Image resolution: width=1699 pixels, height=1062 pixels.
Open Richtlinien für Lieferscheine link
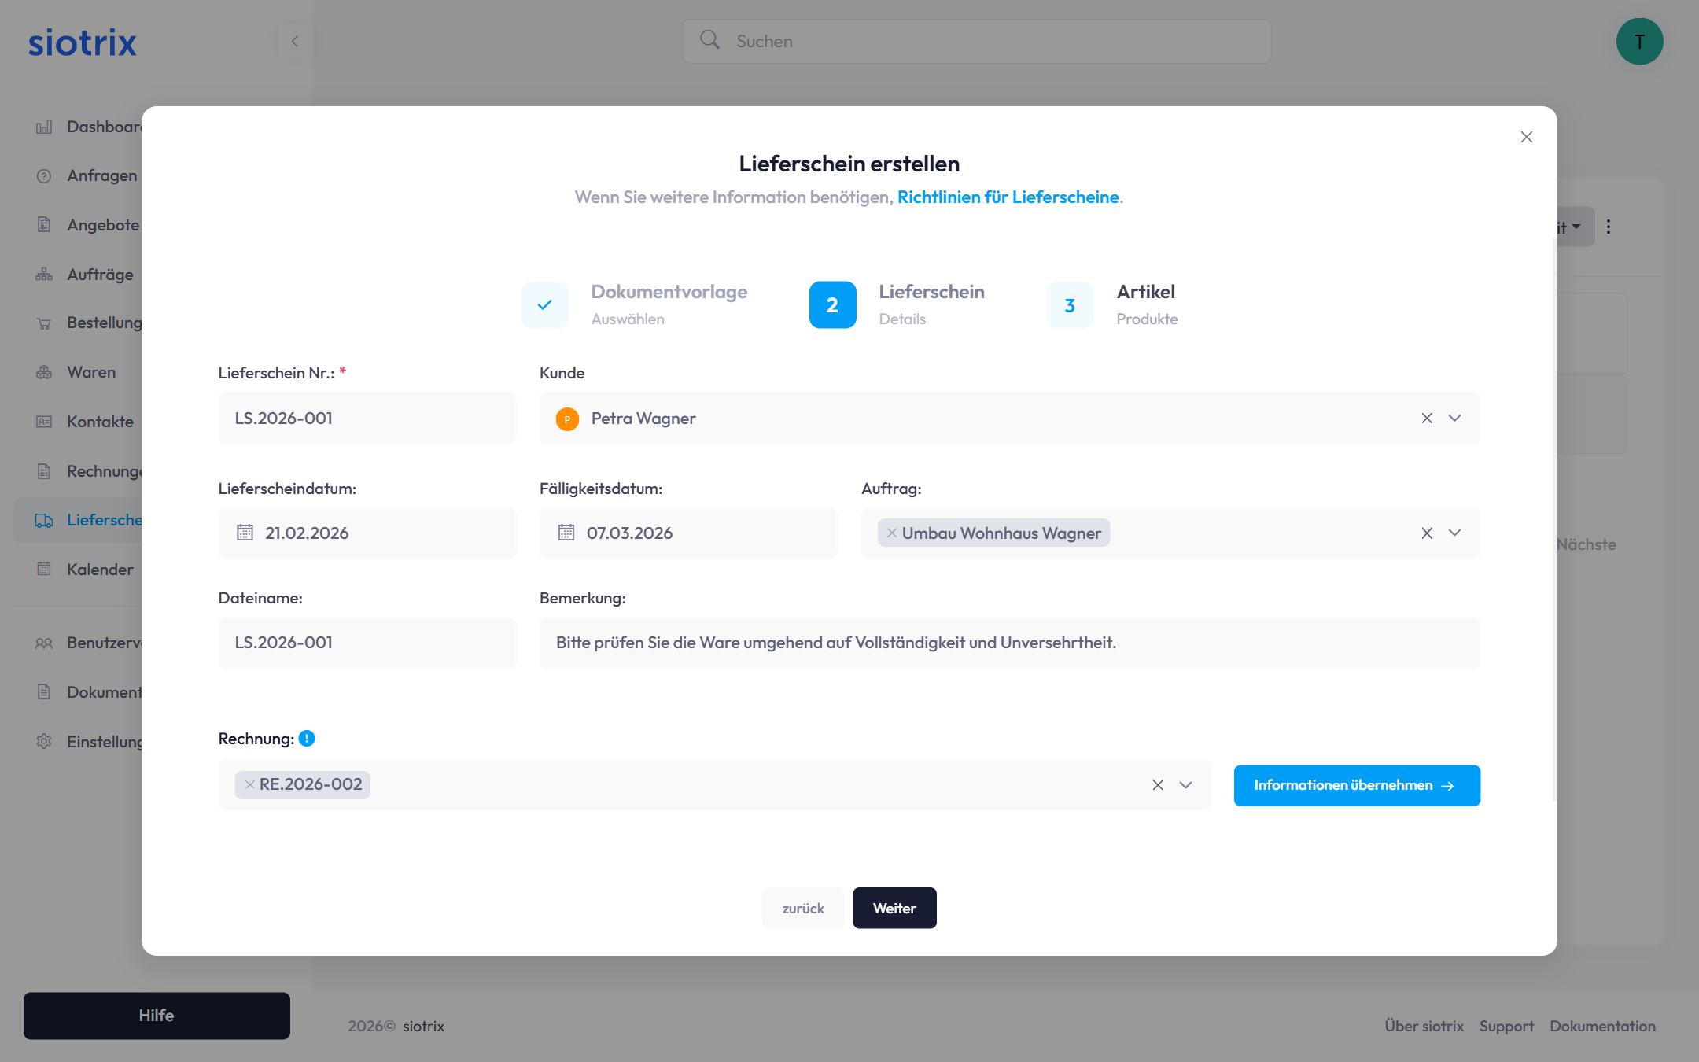pyautogui.click(x=1008, y=197)
